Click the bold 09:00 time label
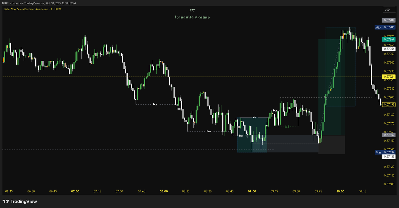Screen dimensions: 399x208 click(252, 191)
